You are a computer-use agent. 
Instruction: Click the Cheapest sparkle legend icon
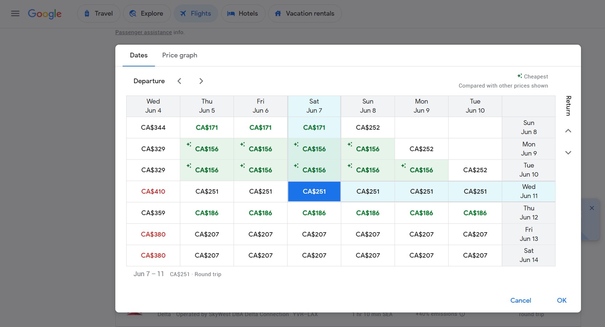coord(519,76)
